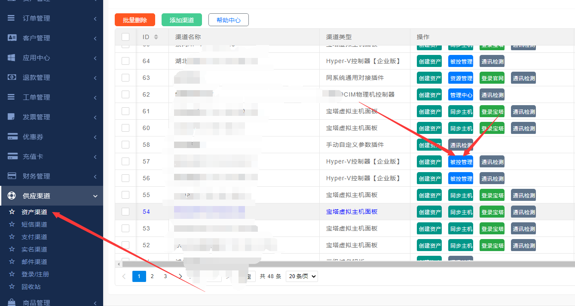Click the 优惠券 card icon
The width and height of the screenshot is (575, 306).
tap(12, 136)
